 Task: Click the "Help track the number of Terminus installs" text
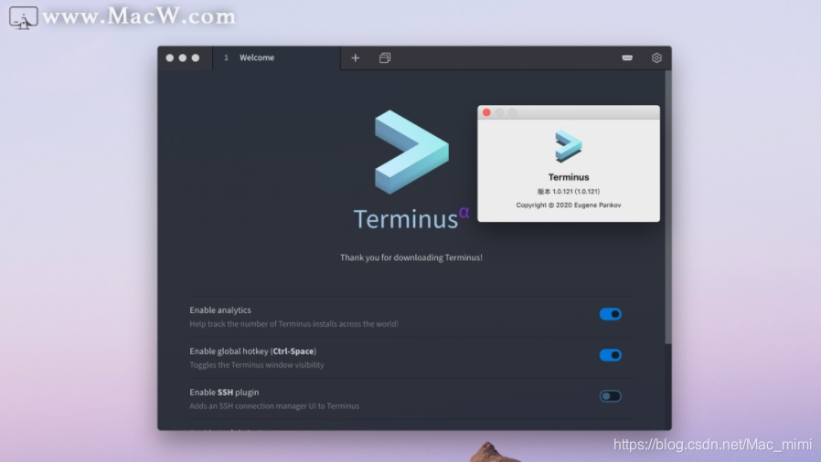(293, 324)
